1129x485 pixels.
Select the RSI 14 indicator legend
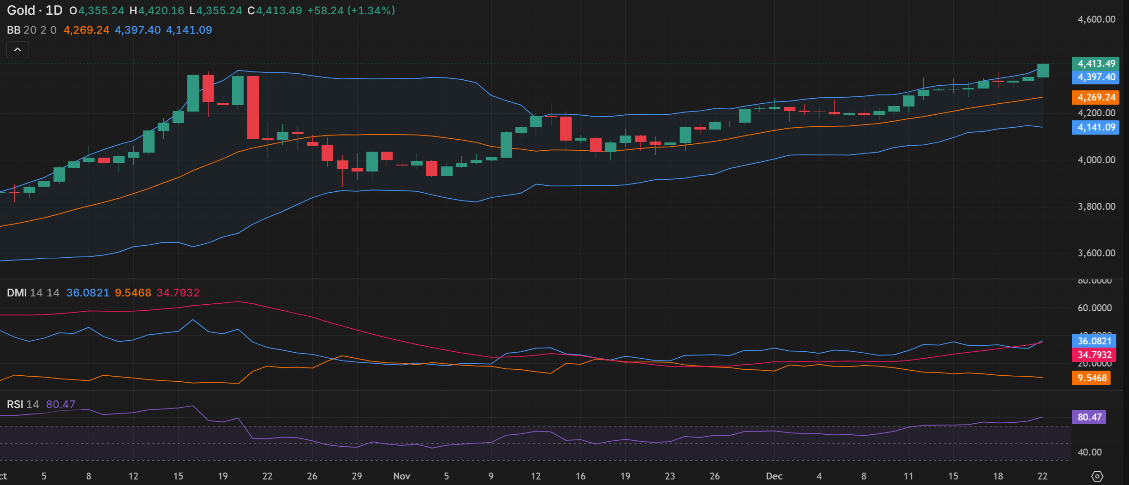click(x=23, y=404)
